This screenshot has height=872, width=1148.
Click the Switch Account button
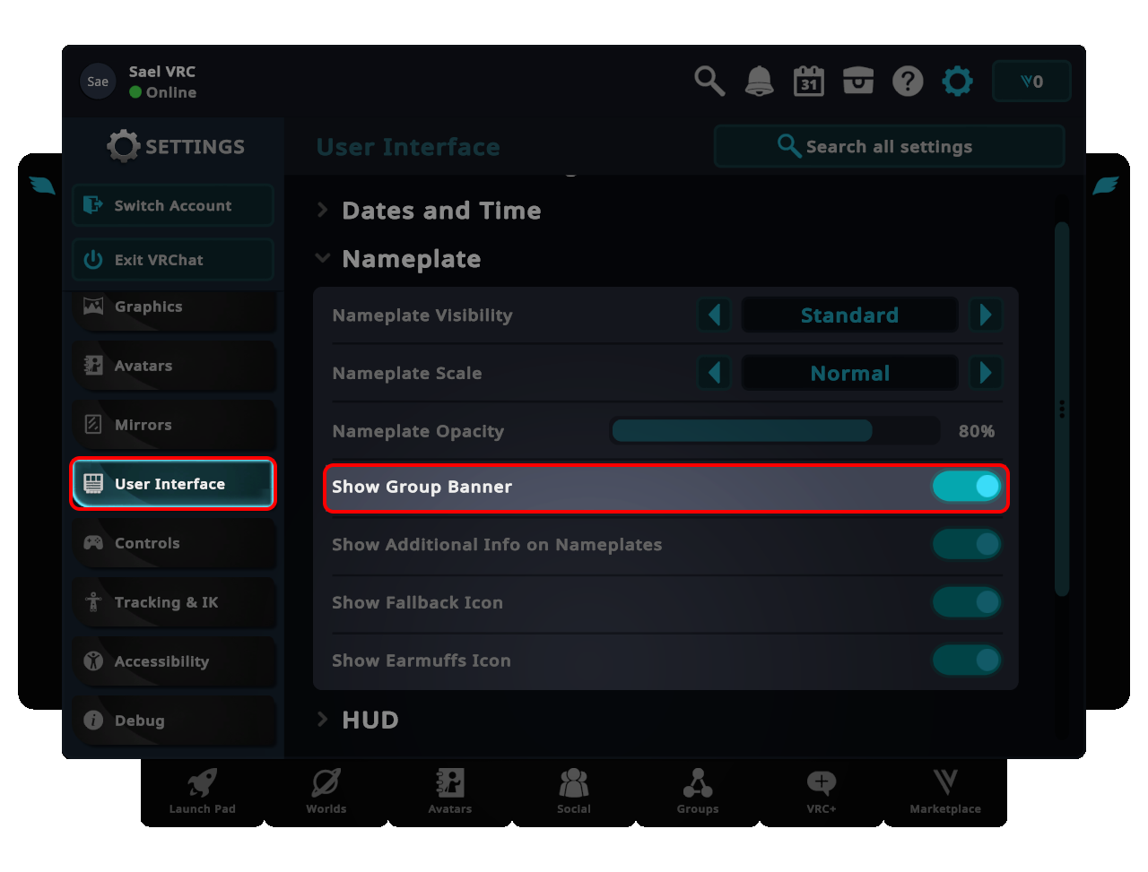(172, 206)
